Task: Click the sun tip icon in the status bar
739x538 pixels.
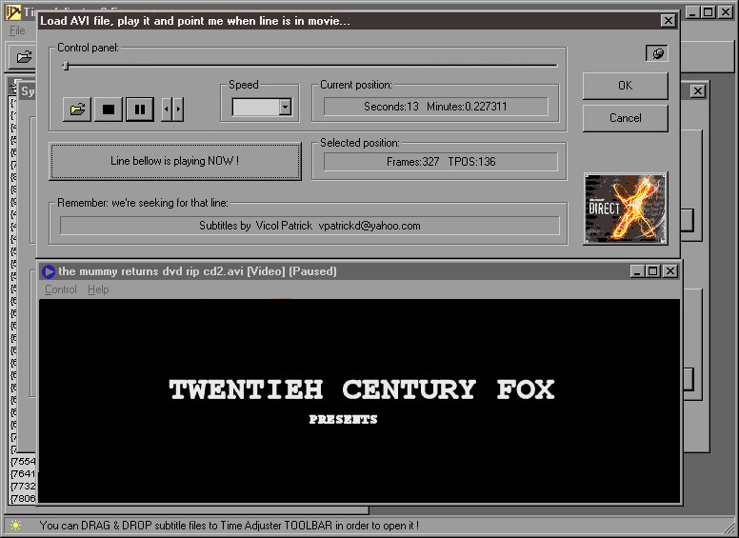Action: [x=15, y=525]
